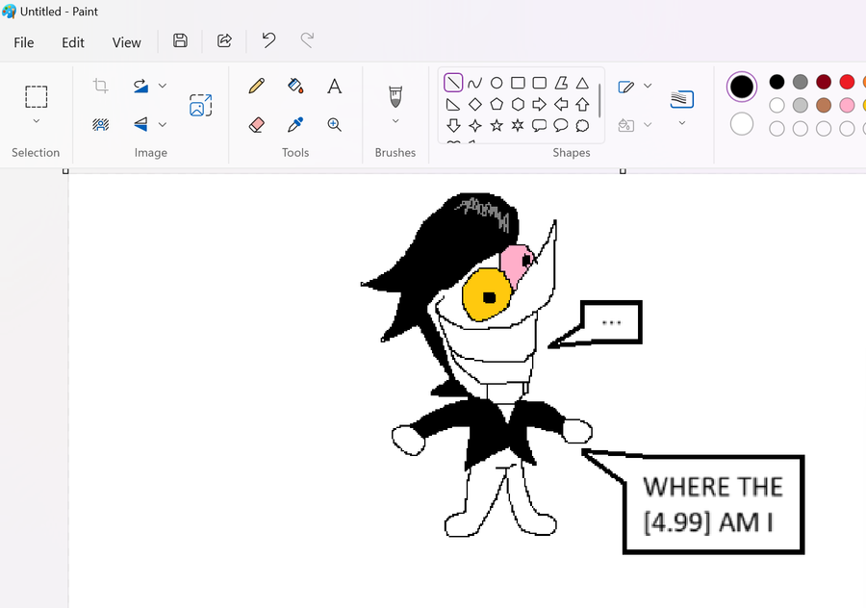The image size is (866, 608).
Task: Select the Six-point star shape
Action: click(518, 126)
